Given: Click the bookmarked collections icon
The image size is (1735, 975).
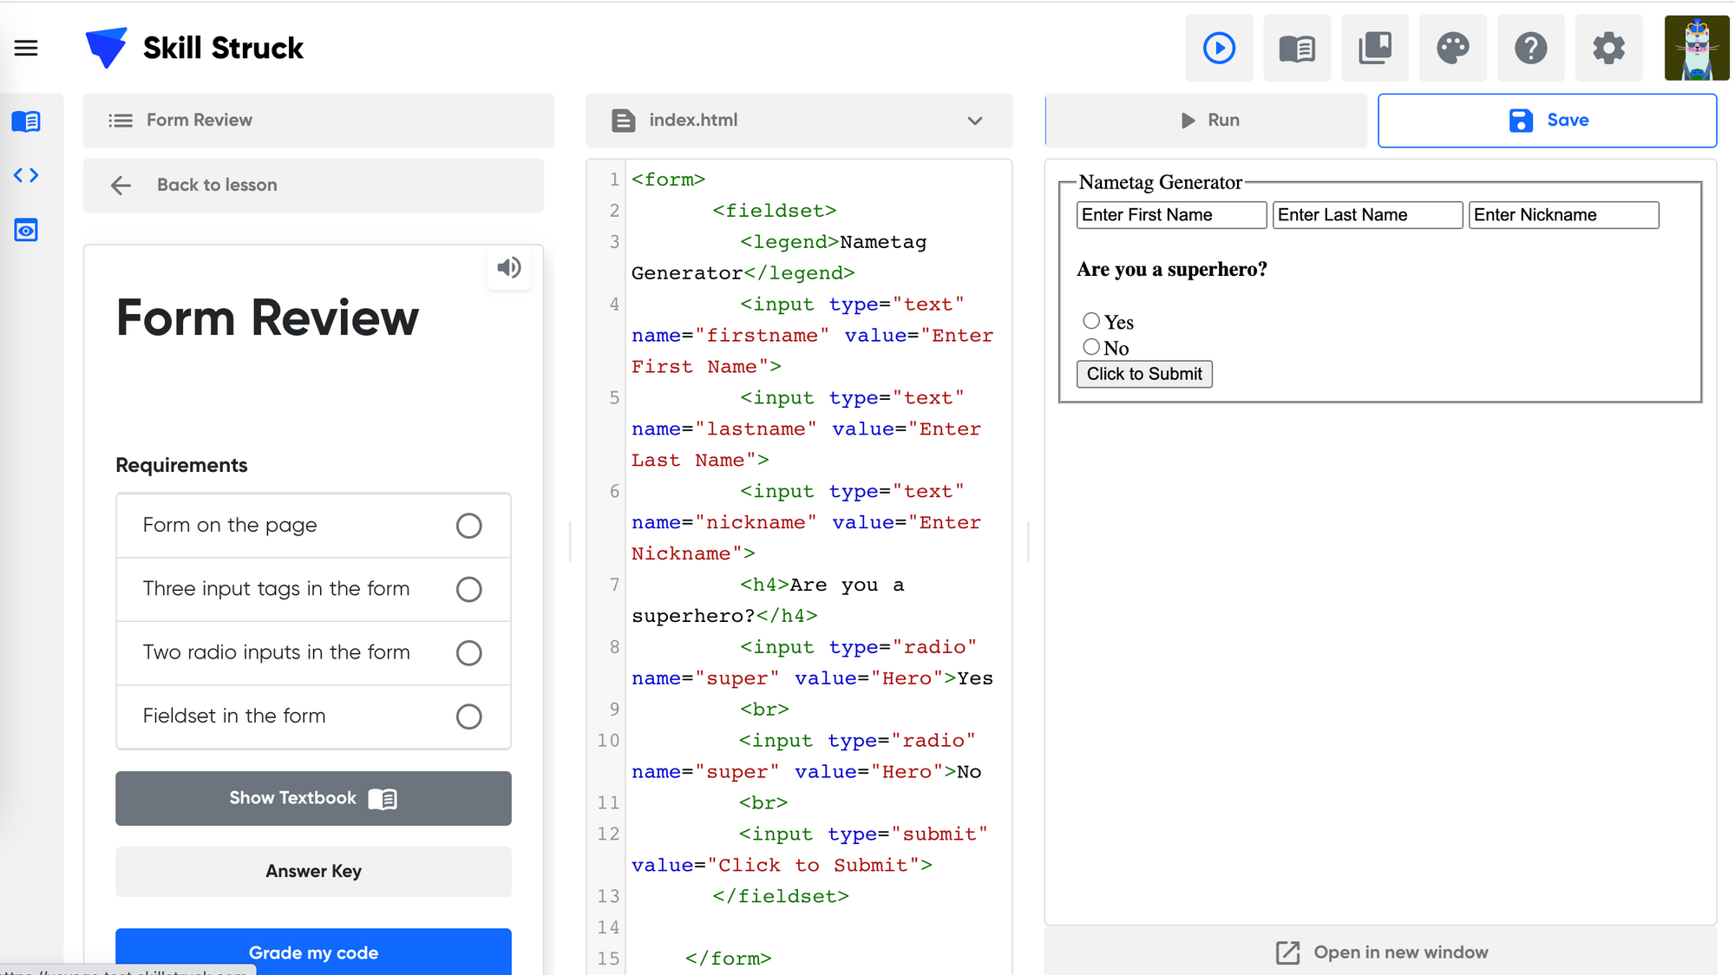Looking at the screenshot, I should (1375, 48).
